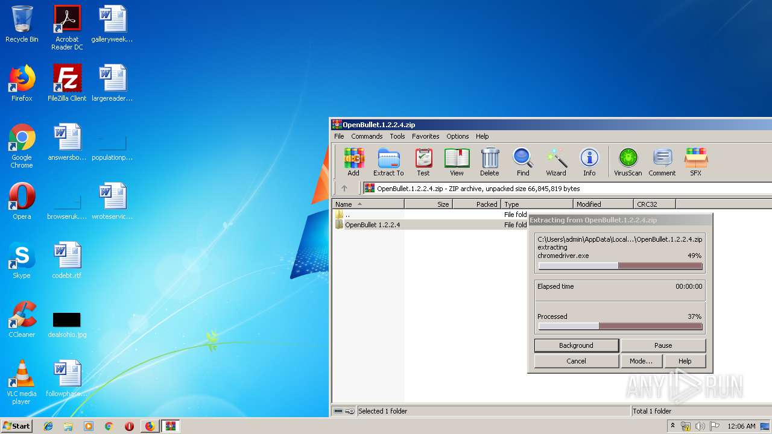Click the volume speaker tray icon
This screenshot has height=434, width=772.
(700, 426)
